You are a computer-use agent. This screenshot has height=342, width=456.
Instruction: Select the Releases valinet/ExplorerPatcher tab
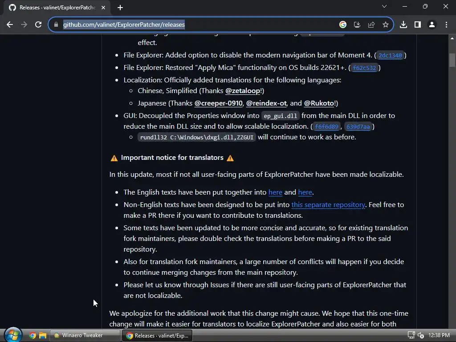tap(57, 8)
